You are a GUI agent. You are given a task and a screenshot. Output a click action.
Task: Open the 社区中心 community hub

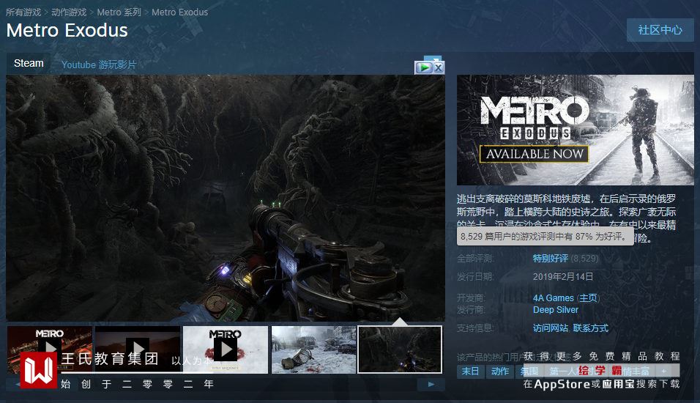click(660, 30)
